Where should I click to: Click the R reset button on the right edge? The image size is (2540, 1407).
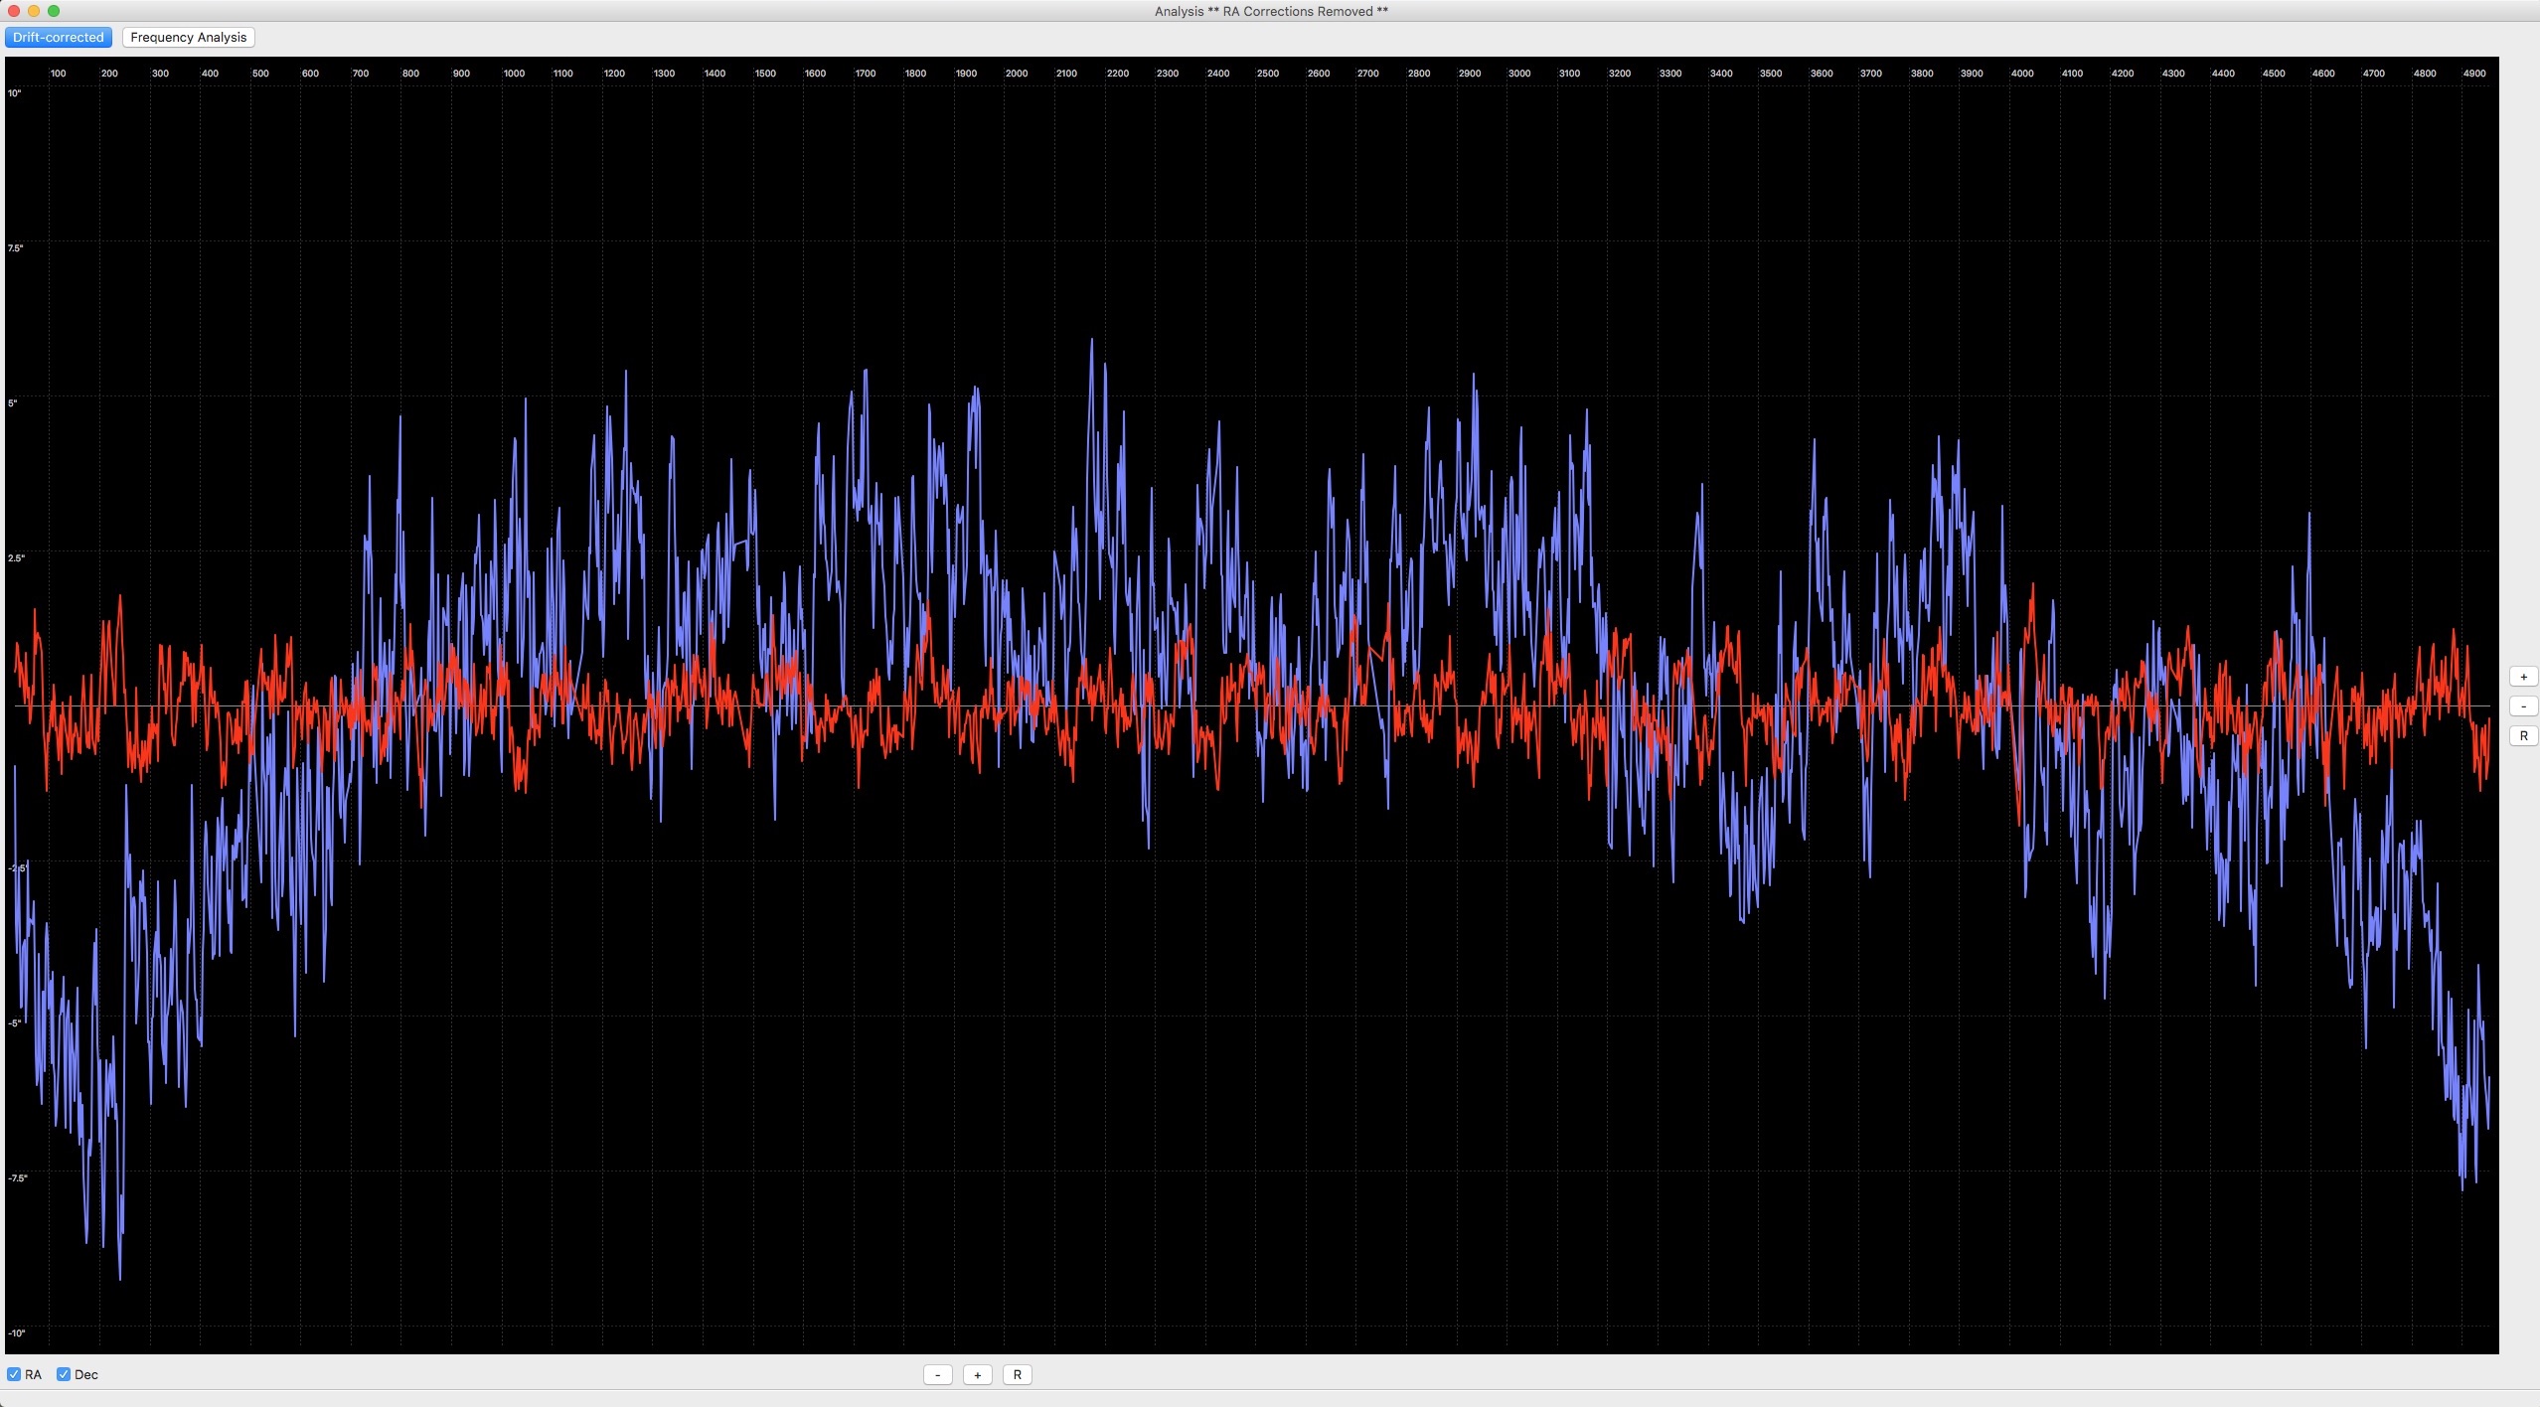click(x=2523, y=736)
